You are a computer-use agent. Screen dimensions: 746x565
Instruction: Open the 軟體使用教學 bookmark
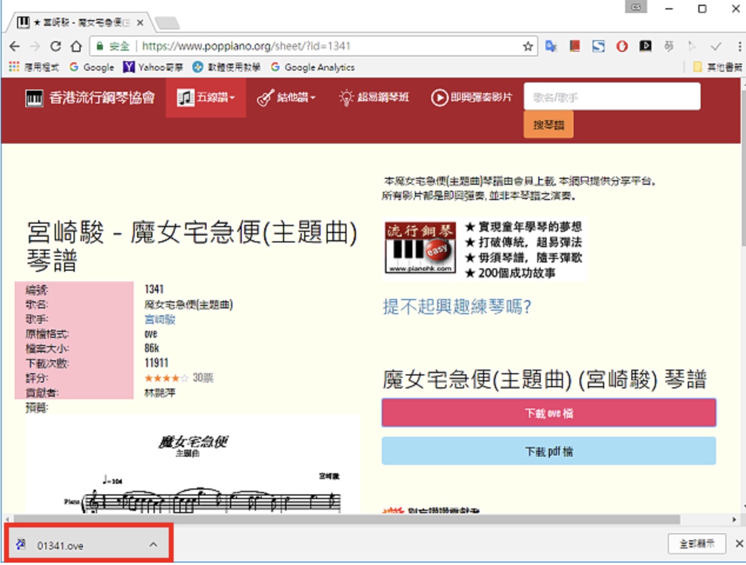[x=227, y=67]
